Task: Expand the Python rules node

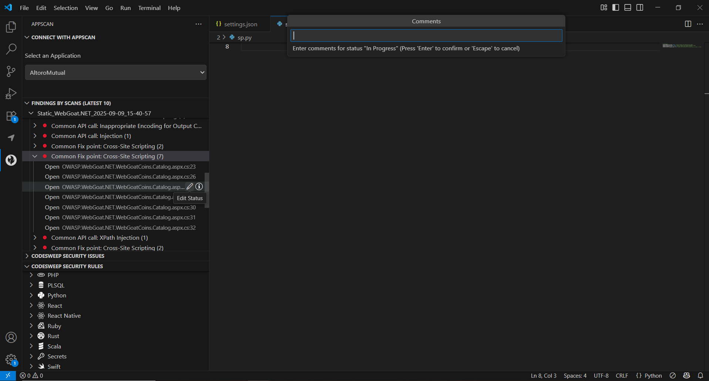Action: [116, 295]
